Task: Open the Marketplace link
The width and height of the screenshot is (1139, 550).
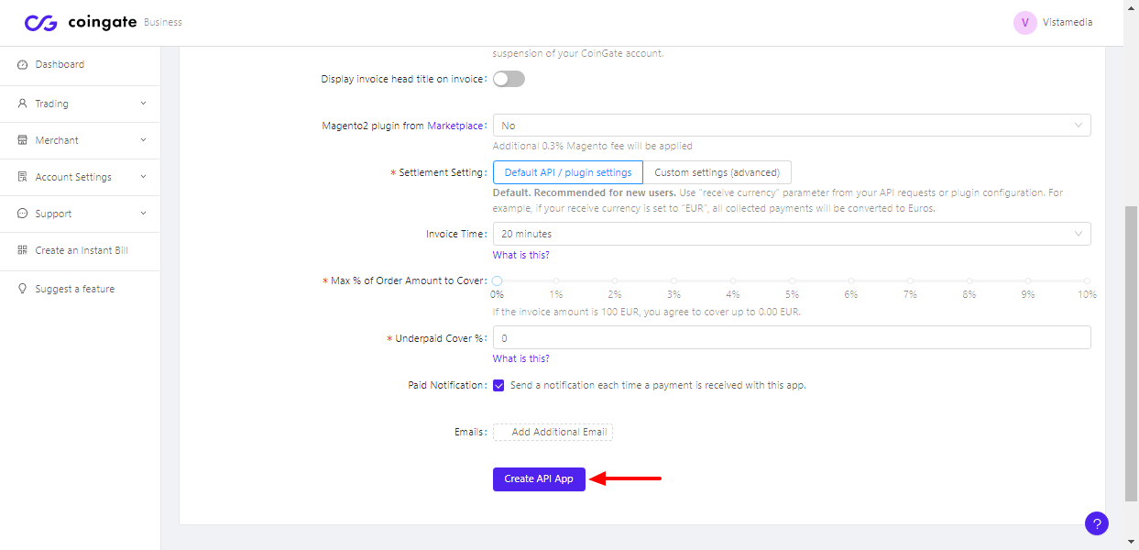Action: click(455, 126)
